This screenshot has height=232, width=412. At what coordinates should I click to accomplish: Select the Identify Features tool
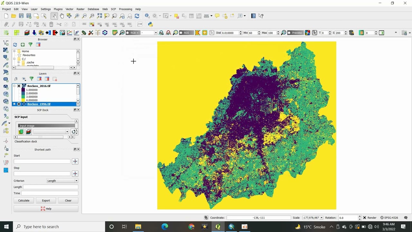[x=147, y=16]
